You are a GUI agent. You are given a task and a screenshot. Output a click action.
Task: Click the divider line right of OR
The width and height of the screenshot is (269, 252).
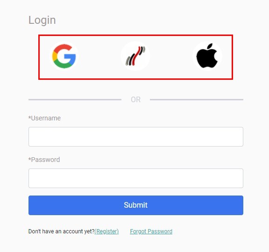click(x=197, y=99)
